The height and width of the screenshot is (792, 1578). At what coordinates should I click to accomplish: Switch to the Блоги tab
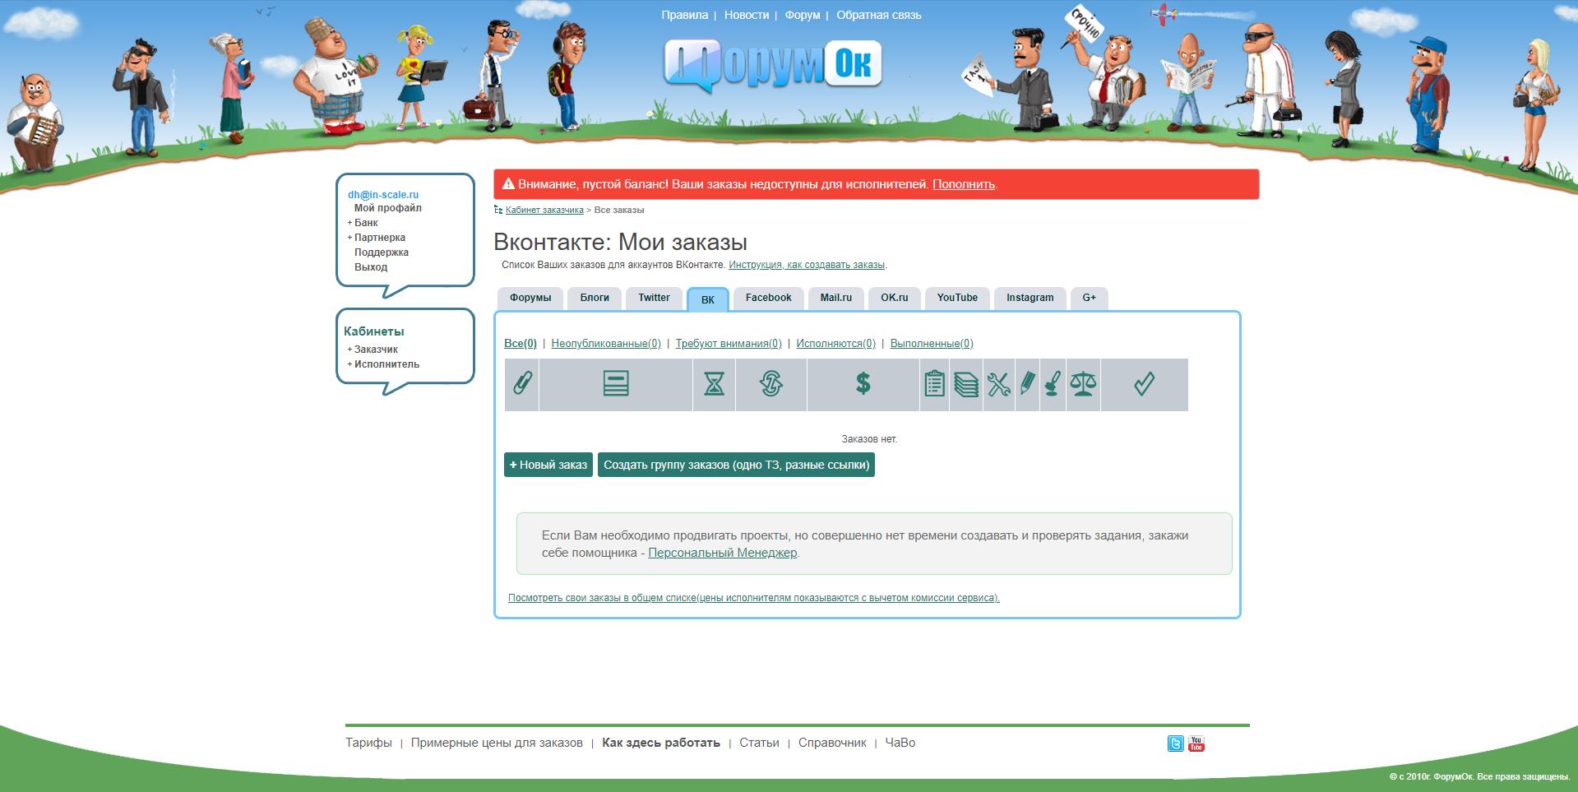pos(595,298)
